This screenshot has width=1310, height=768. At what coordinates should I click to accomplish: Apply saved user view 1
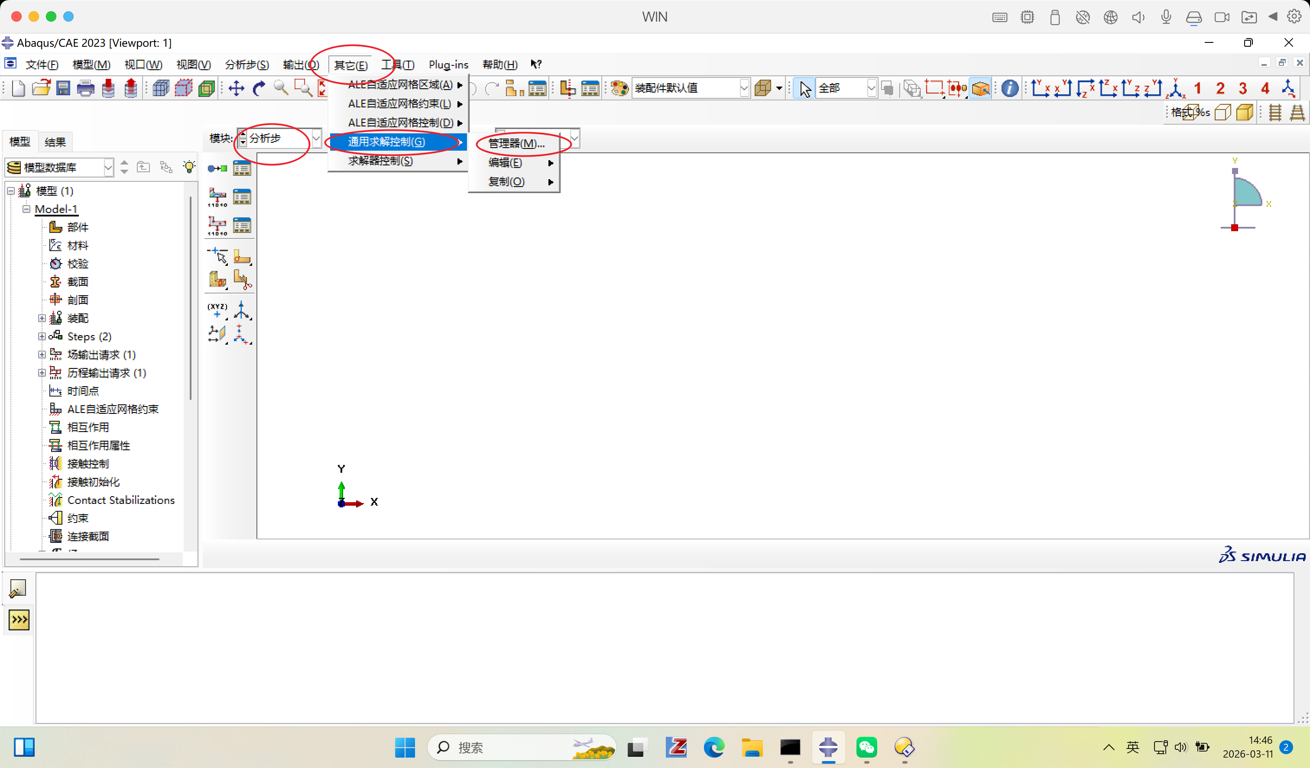point(1198,88)
